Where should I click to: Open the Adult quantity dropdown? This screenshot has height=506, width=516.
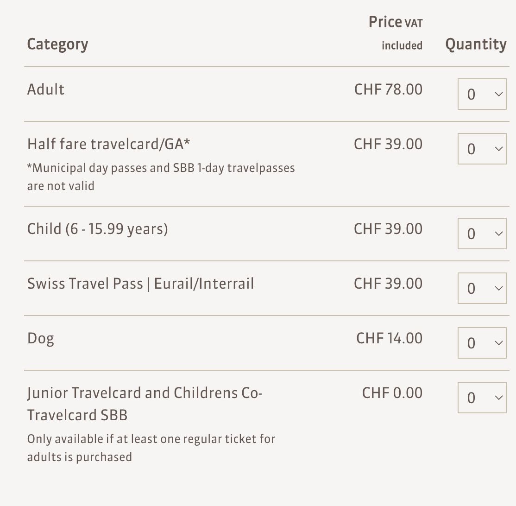tap(482, 94)
